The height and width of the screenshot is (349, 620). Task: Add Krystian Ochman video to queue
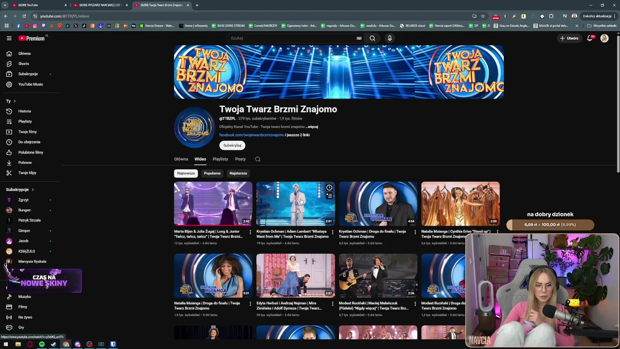tap(329, 196)
